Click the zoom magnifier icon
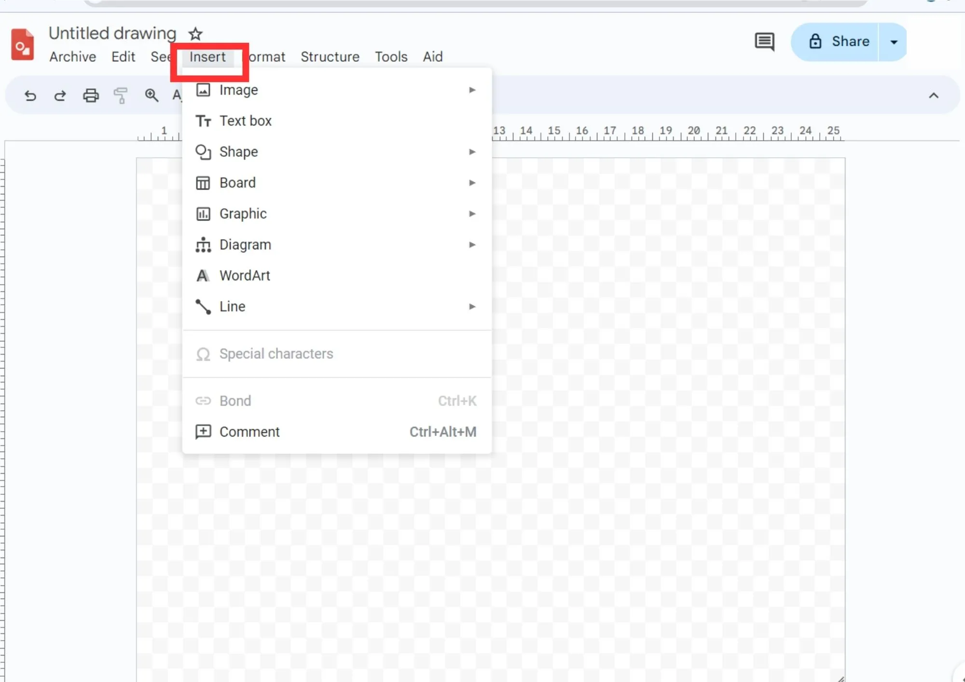Viewport: 965px width, 682px height. pyautogui.click(x=152, y=96)
